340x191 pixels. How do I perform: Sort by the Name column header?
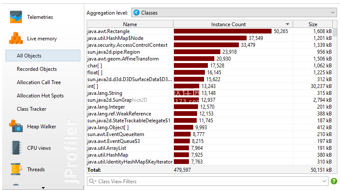coord(130,24)
